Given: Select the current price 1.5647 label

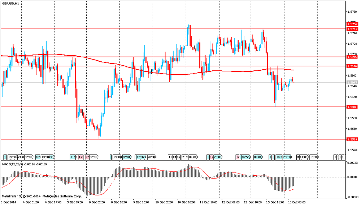Looking at the screenshot, I should tap(352, 82).
